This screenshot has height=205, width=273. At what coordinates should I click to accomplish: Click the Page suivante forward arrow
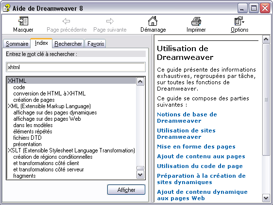coord(110,21)
